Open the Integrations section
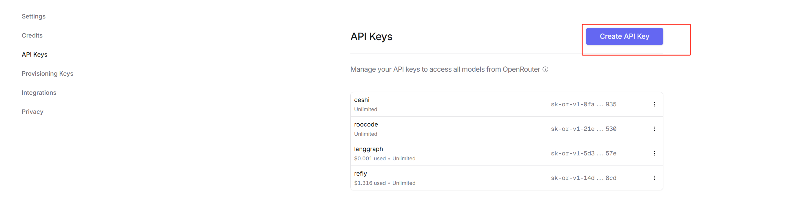The width and height of the screenshot is (790, 199). click(x=39, y=93)
